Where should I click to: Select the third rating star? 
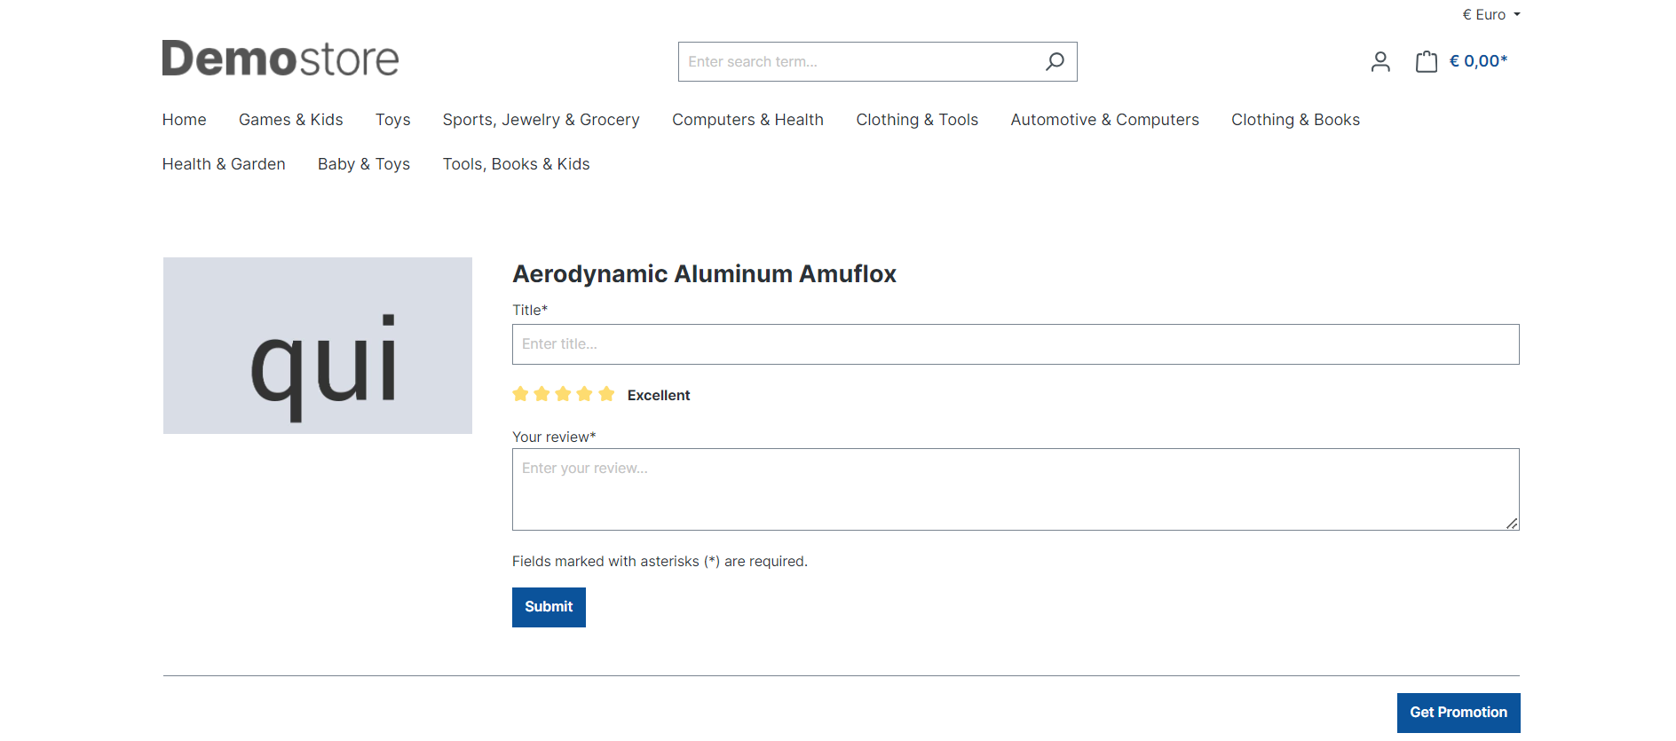pos(563,394)
